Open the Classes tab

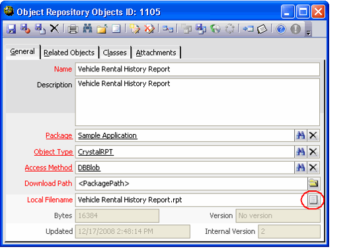click(114, 53)
